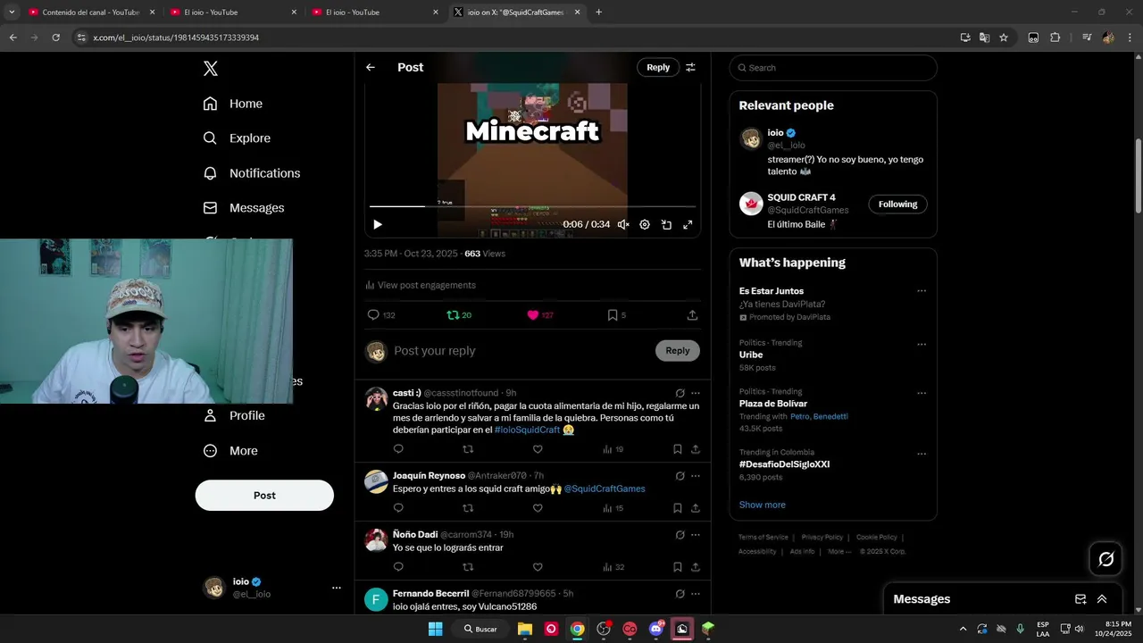Open the #IoIoSquidCraft hashtag link
Viewport: 1143px width, 643px height.
point(527,430)
